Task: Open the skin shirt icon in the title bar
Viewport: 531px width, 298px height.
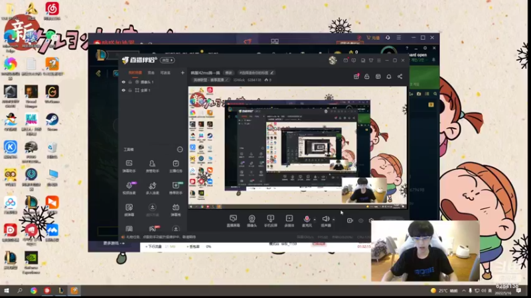Action: [x=371, y=60]
